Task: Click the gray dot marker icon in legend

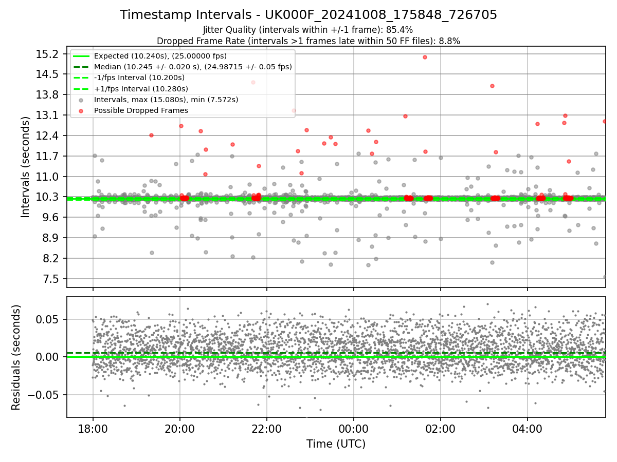Action: tap(81, 100)
